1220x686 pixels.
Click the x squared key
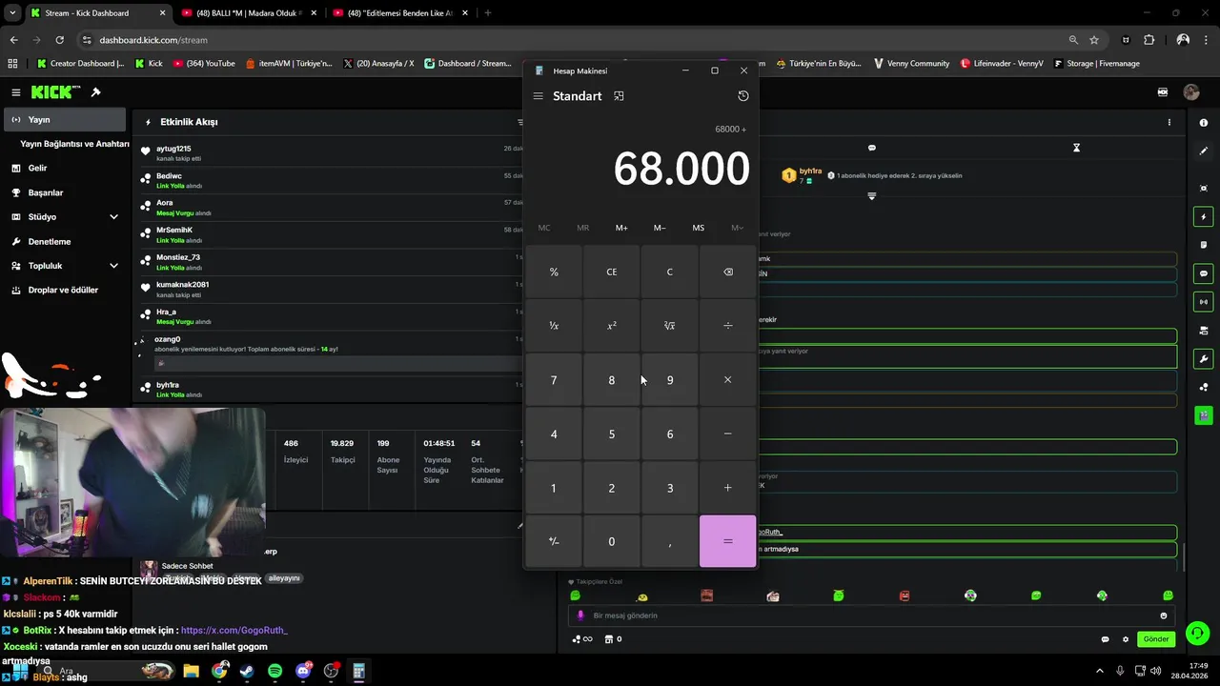[x=612, y=326]
